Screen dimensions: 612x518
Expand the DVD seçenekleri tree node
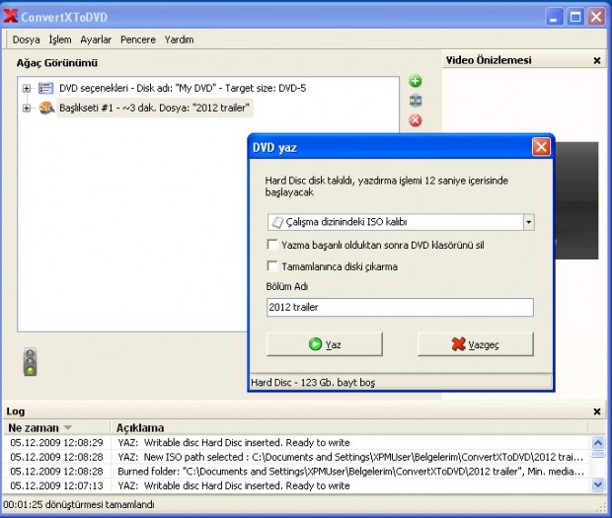(26, 89)
